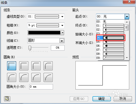Image resolution: width=136 pixels, height=104 pixels.
Task: Click the 圆角大小 0 mm input field
Action: click(41, 87)
